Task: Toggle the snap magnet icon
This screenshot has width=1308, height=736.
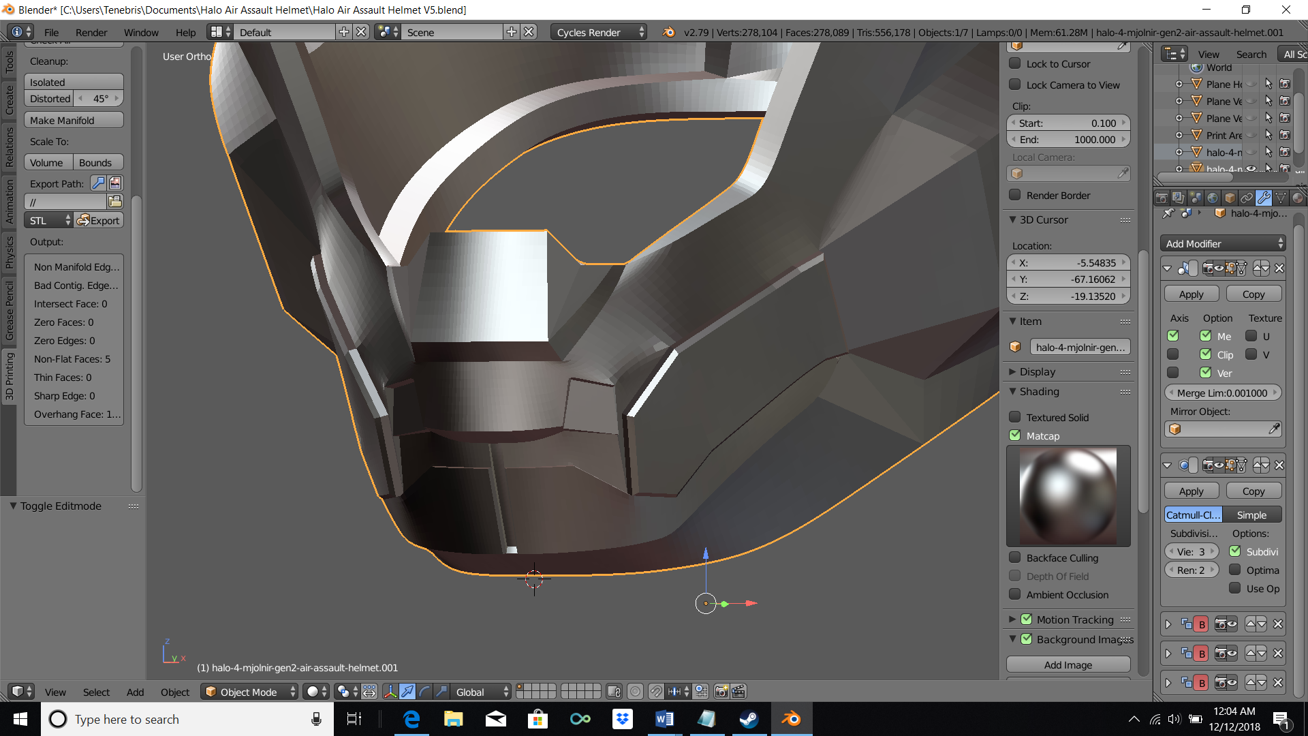Action: coord(655,692)
